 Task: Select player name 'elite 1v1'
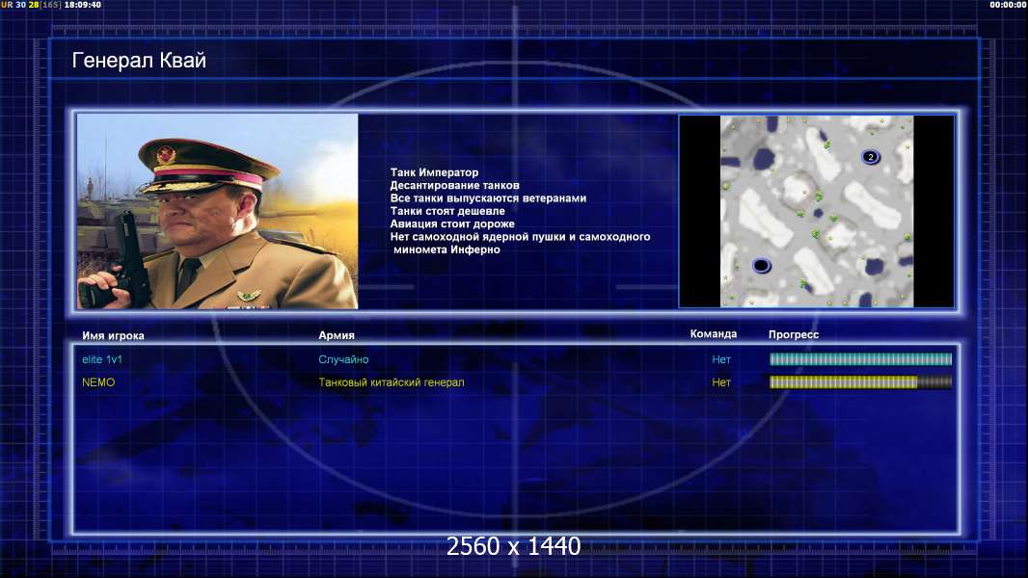click(x=101, y=359)
